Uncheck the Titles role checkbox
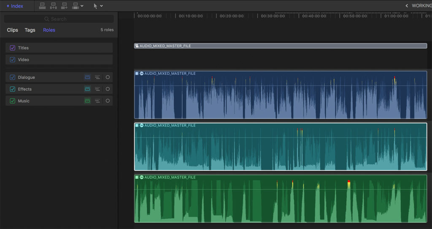The width and height of the screenshot is (432, 229). pos(12,48)
